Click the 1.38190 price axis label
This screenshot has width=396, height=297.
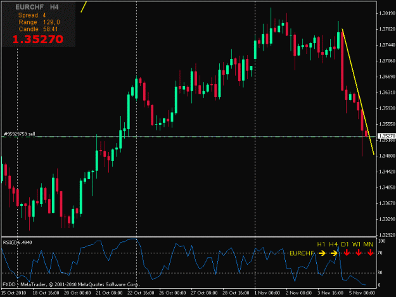[x=387, y=13]
